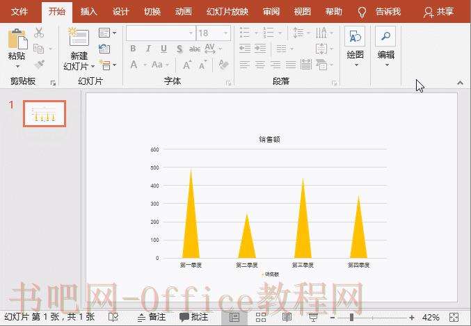The width and height of the screenshot is (471, 326).
Task: Select slide 1 thumbnail
Action: (x=45, y=113)
